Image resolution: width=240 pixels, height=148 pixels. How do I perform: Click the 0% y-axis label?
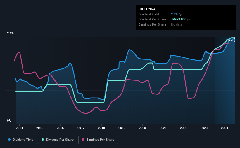coord(9,121)
